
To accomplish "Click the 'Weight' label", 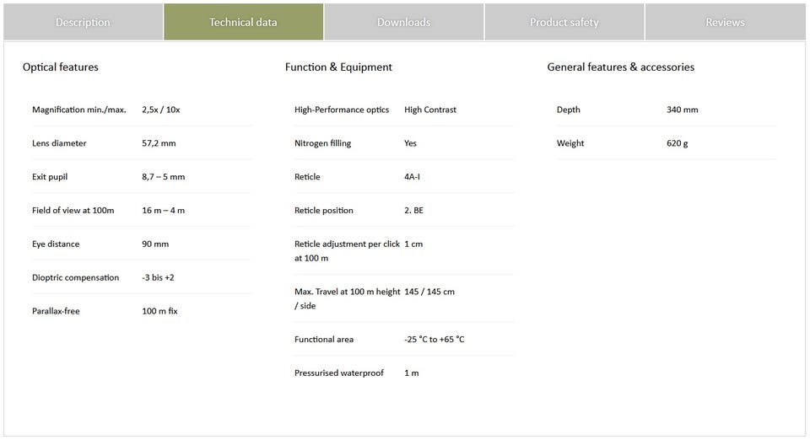I will tap(570, 143).
